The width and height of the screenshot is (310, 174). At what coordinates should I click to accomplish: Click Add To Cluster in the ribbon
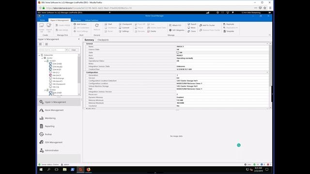click(x=207, y=25)
